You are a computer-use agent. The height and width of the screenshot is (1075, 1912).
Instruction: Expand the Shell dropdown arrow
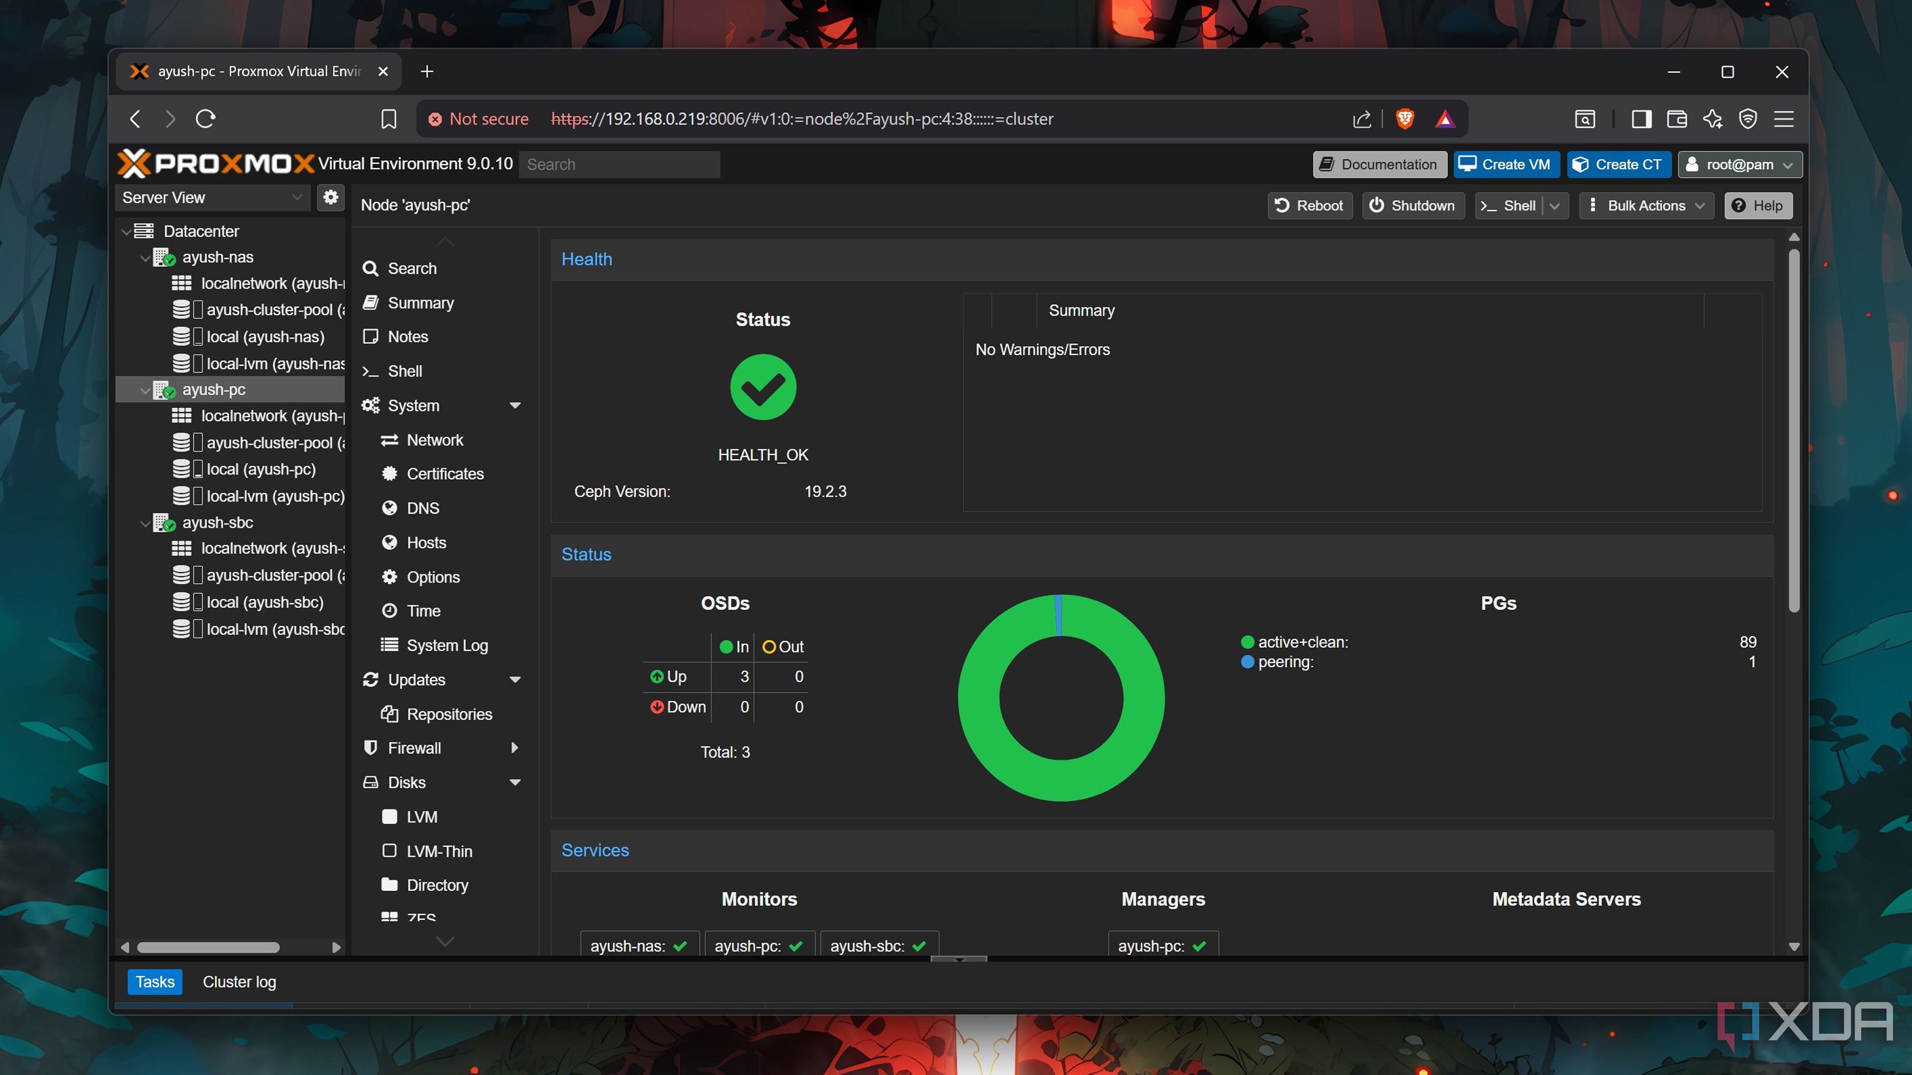click(x=1555, y=206)
